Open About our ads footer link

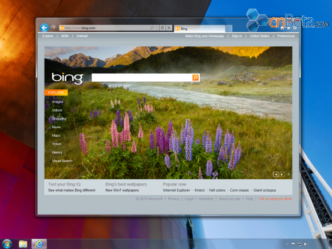[230, 199]
